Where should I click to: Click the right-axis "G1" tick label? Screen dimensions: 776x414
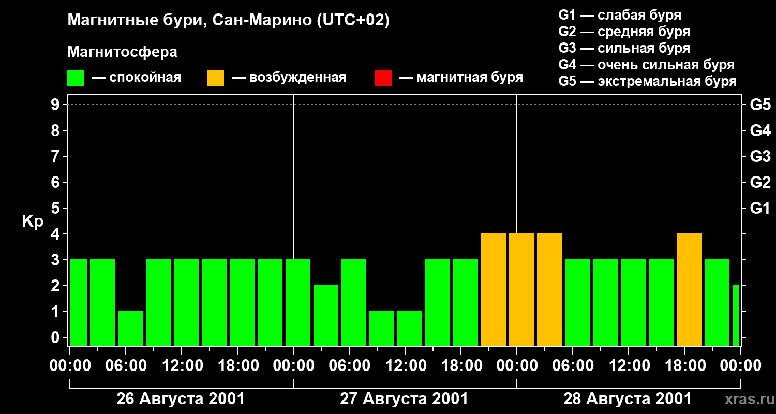760,209
